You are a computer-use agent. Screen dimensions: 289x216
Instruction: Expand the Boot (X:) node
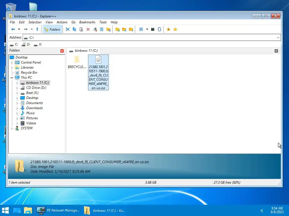17,93
